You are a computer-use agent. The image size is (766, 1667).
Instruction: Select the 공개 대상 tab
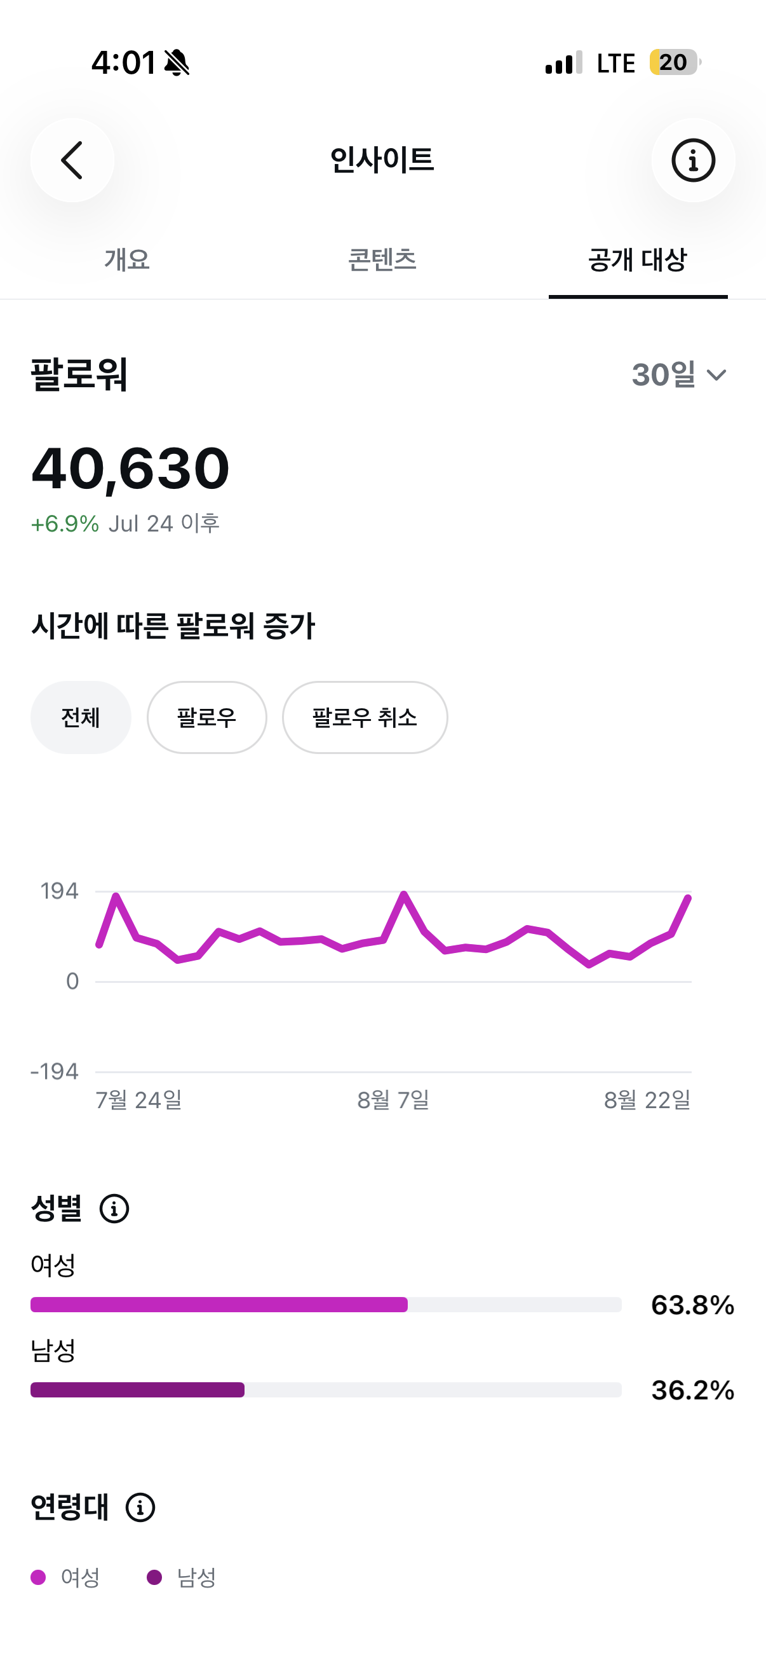coord(638,260)
